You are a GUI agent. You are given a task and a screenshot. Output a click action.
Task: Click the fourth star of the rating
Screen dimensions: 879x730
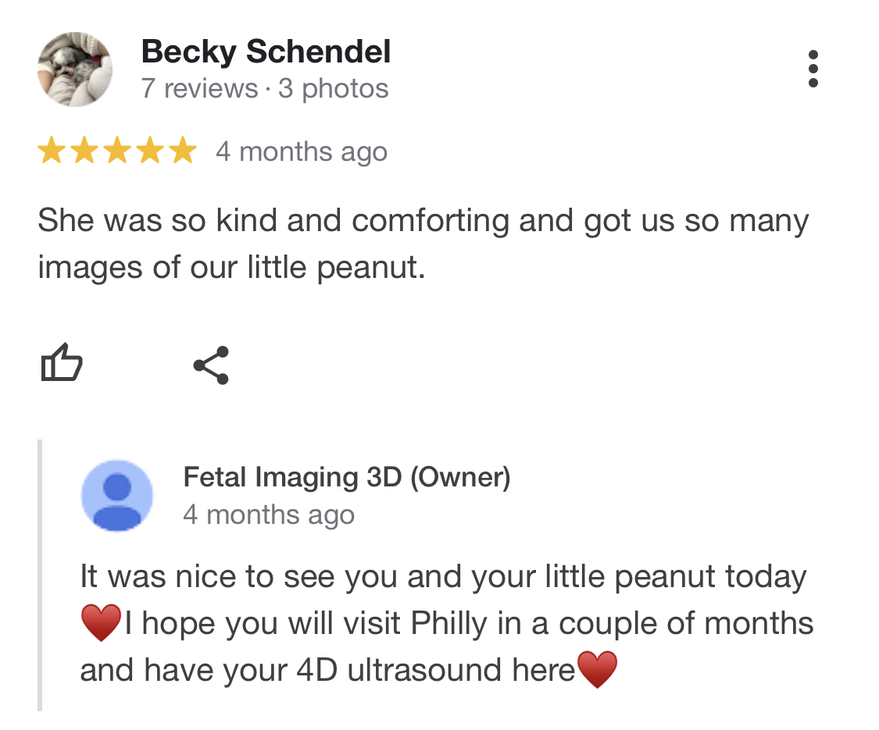coord(150,151)
